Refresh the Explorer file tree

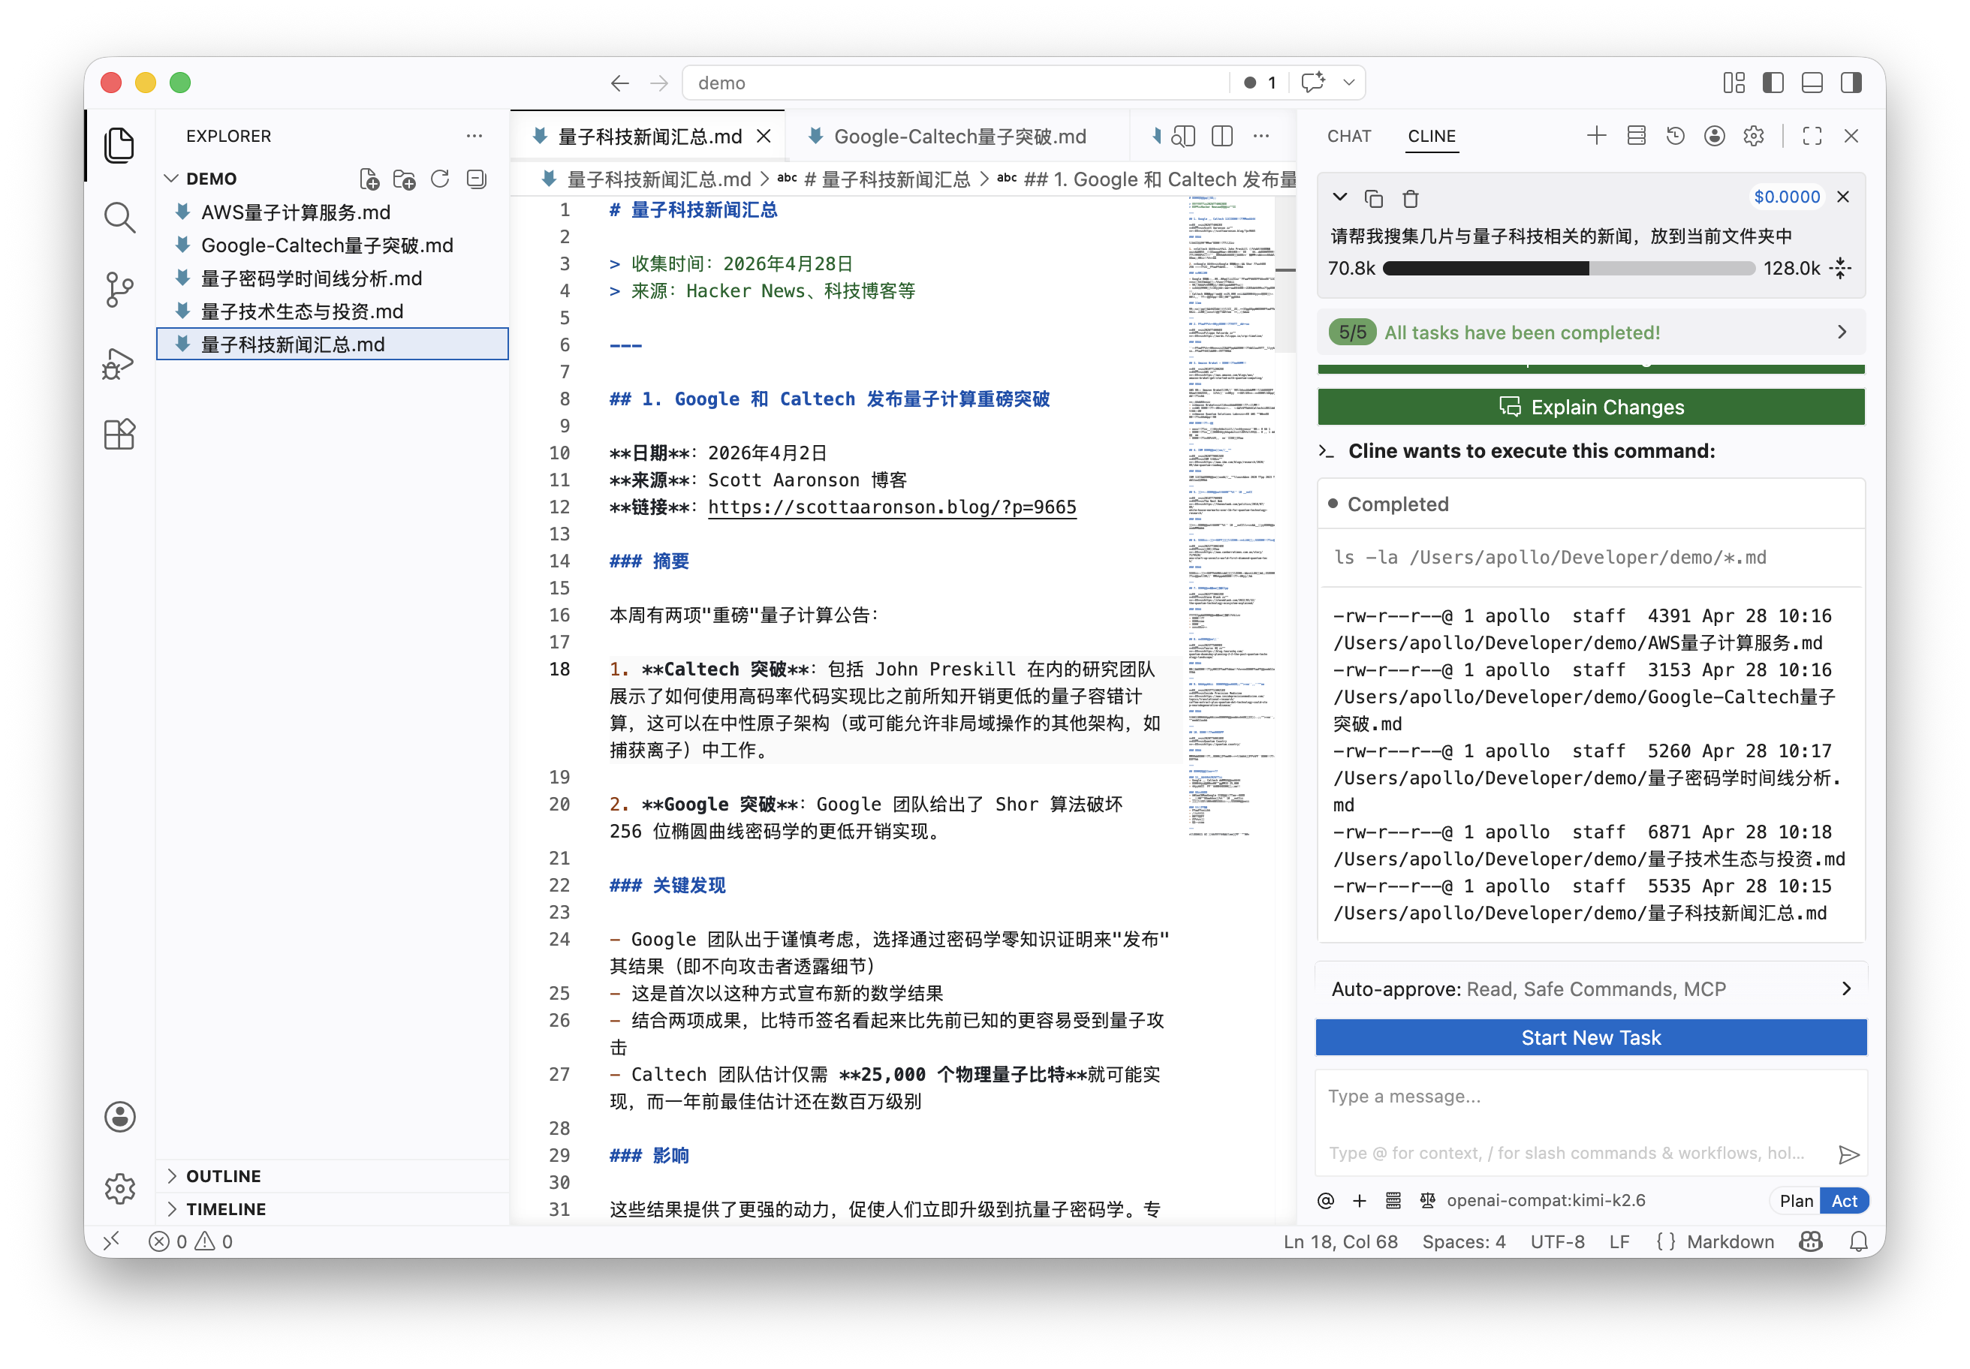coord(439,179)
